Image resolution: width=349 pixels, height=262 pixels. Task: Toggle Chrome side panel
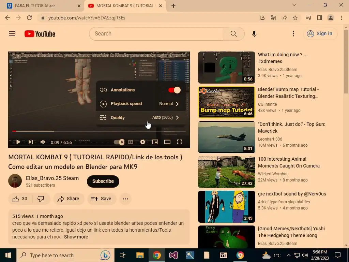pos(320,18)
